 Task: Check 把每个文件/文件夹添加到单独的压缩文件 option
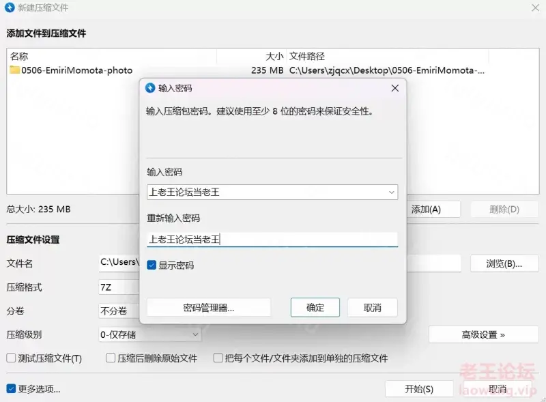coord(218,358)
